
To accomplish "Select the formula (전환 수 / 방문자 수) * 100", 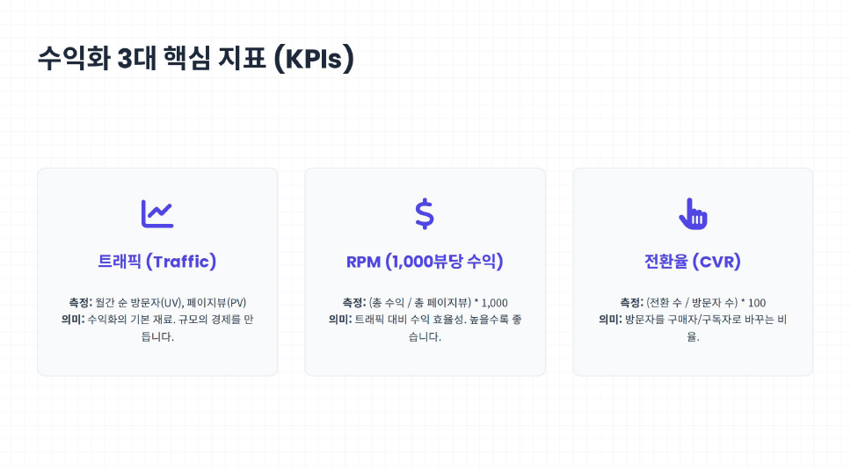I will click(706, 303).
